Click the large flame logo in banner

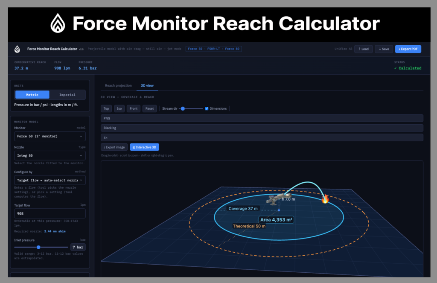click(58, 23)
